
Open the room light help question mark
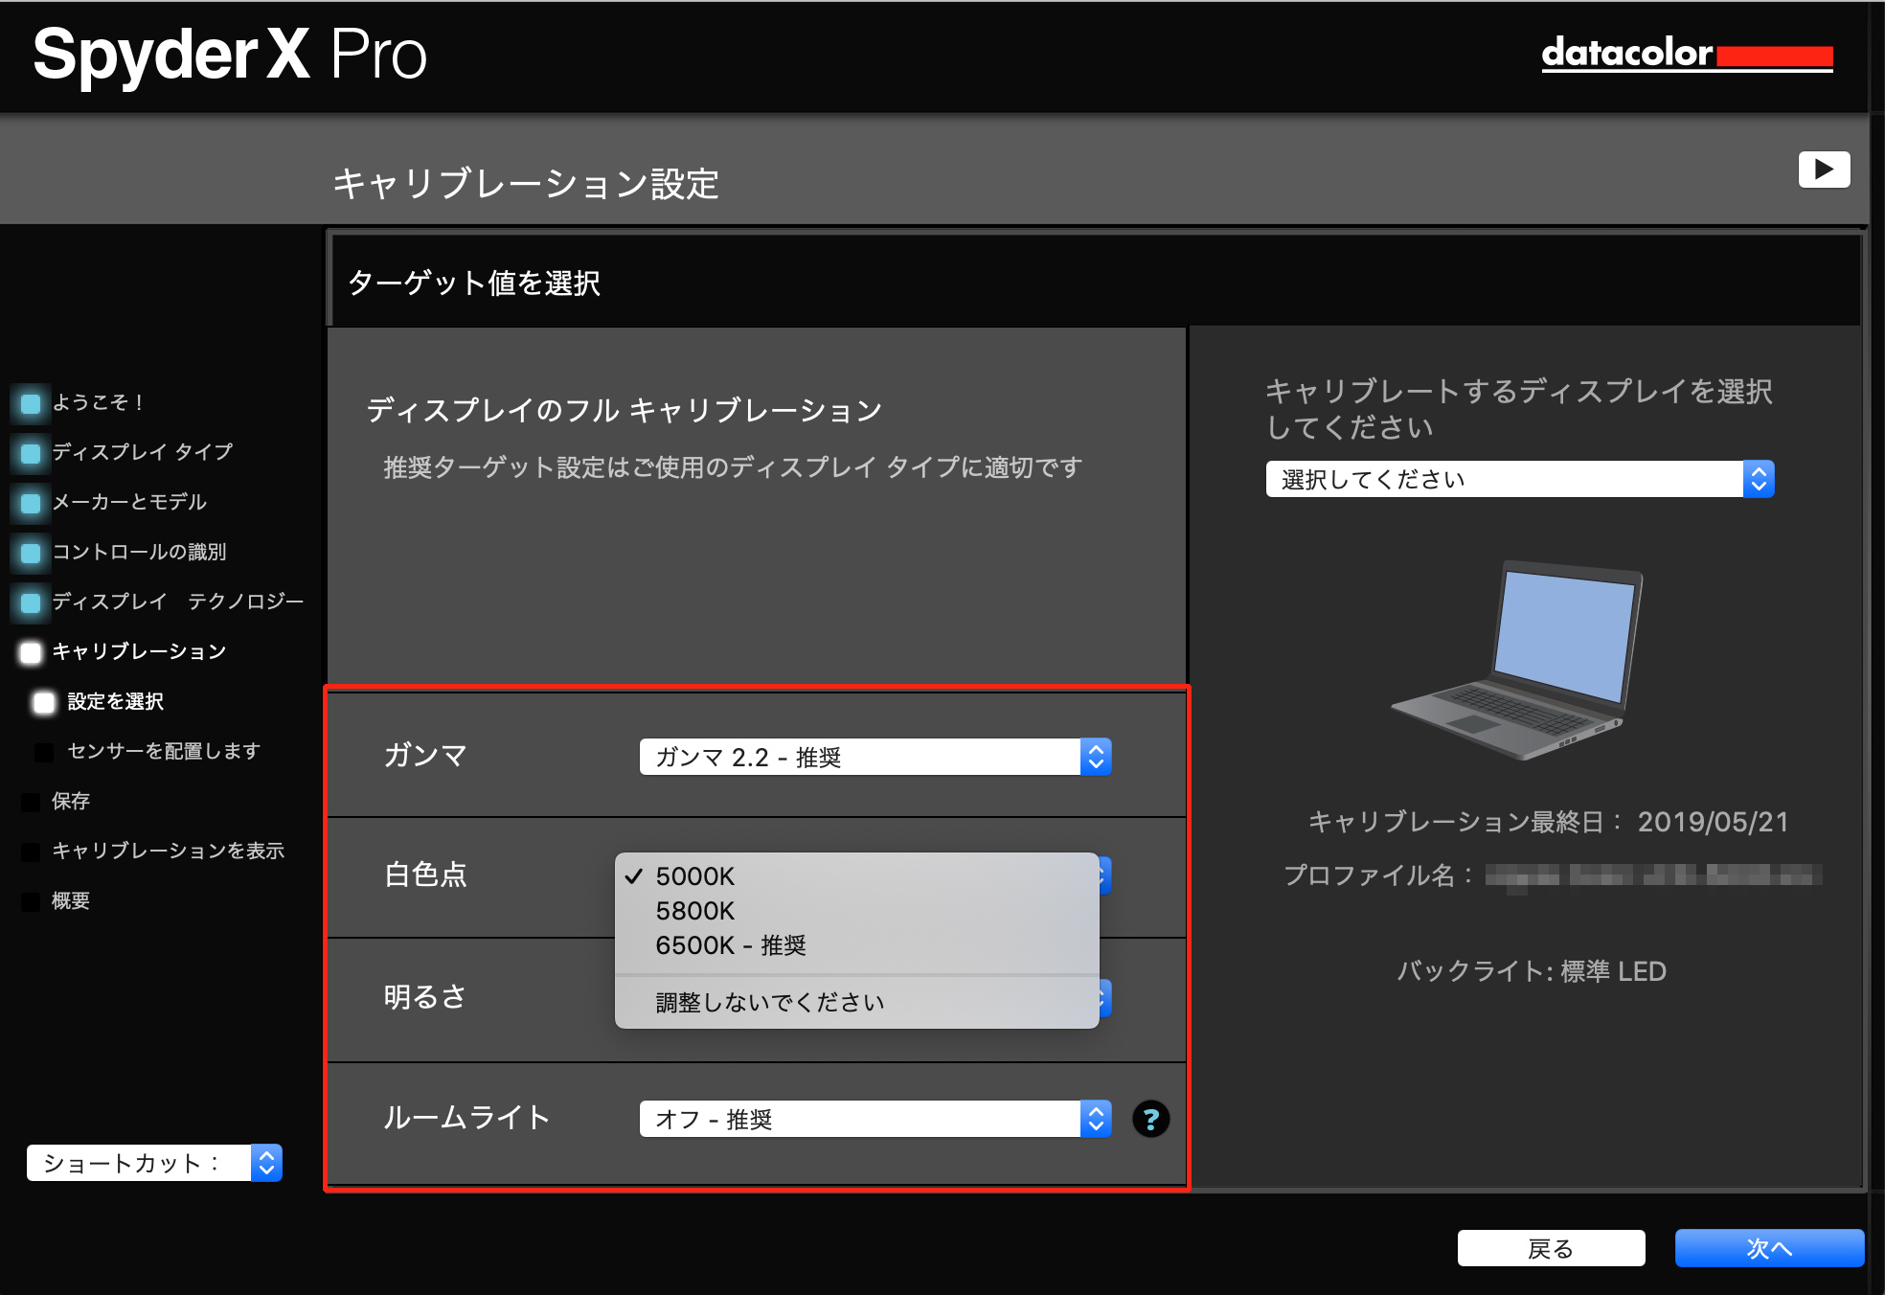pyautogui.click(x=1150, y=1119)
